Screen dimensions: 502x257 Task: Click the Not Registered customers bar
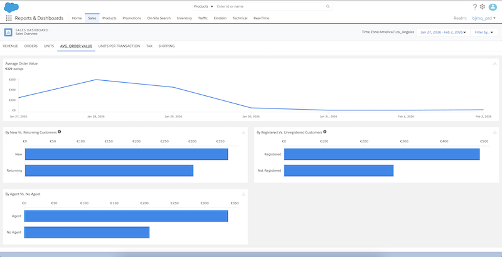coord(339,170)
